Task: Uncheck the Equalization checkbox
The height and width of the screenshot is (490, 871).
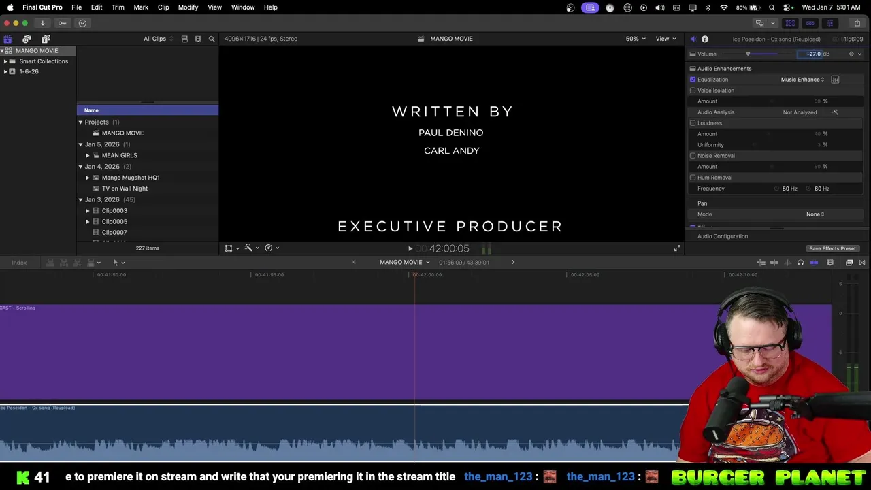Action: tap(693, 80)
